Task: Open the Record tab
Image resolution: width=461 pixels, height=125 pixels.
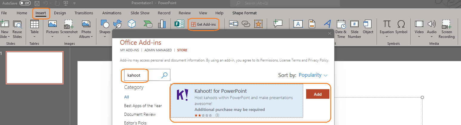Action: [164, 13]
